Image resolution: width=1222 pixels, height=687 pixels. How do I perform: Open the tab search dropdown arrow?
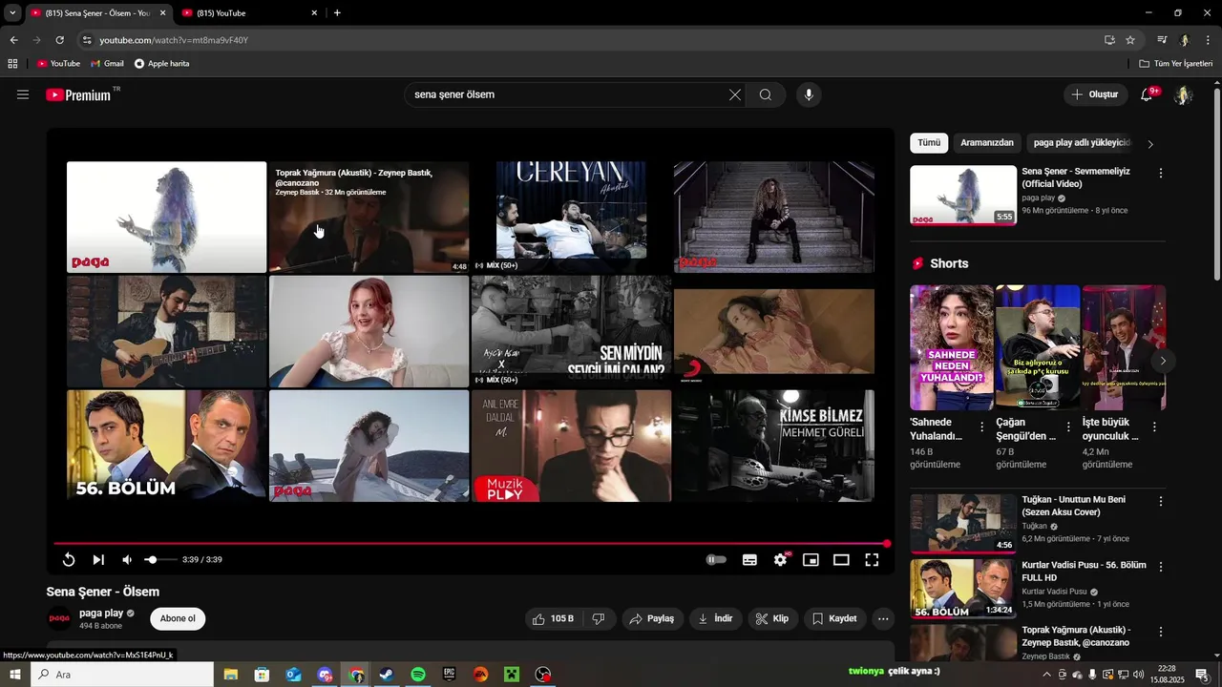12,13
